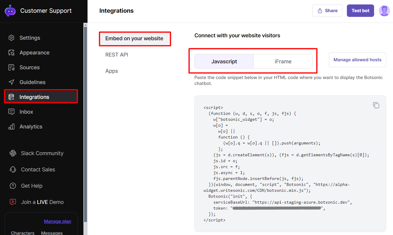Click the Slack Community logo icon
The height and width of the screenshot is (235, 393).
point(13,153)
